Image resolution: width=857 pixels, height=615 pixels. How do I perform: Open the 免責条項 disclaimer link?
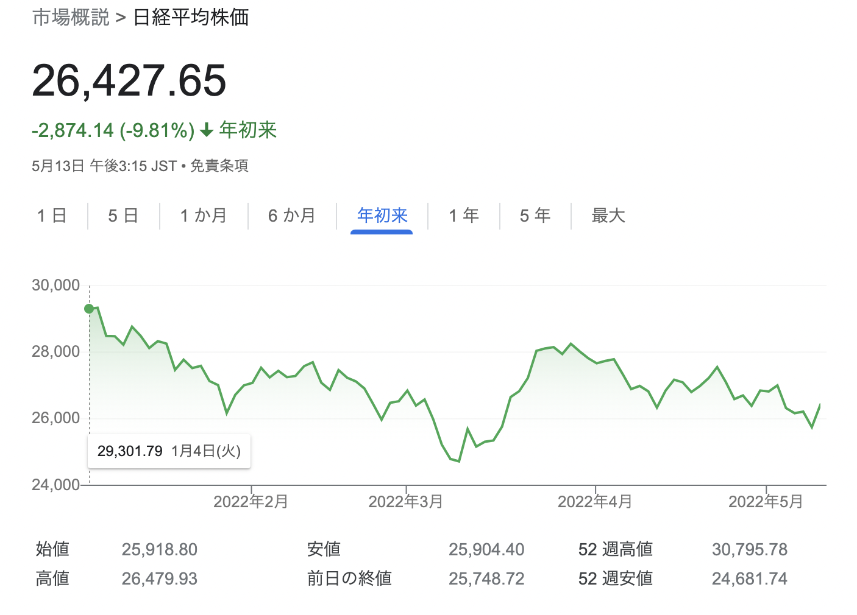click(x=219, y=166)
